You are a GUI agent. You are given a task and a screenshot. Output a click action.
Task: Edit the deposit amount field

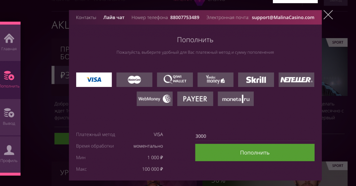pos(254,136)
